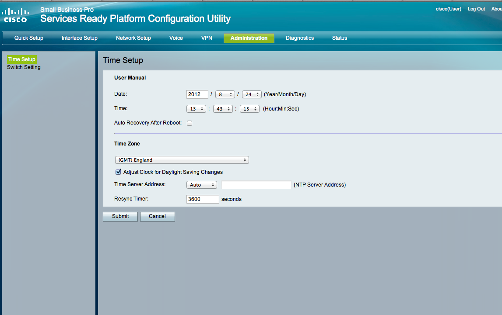Click the NTP Server Address input field
This screenshot has width=502, height=315.
coord(256,185)
